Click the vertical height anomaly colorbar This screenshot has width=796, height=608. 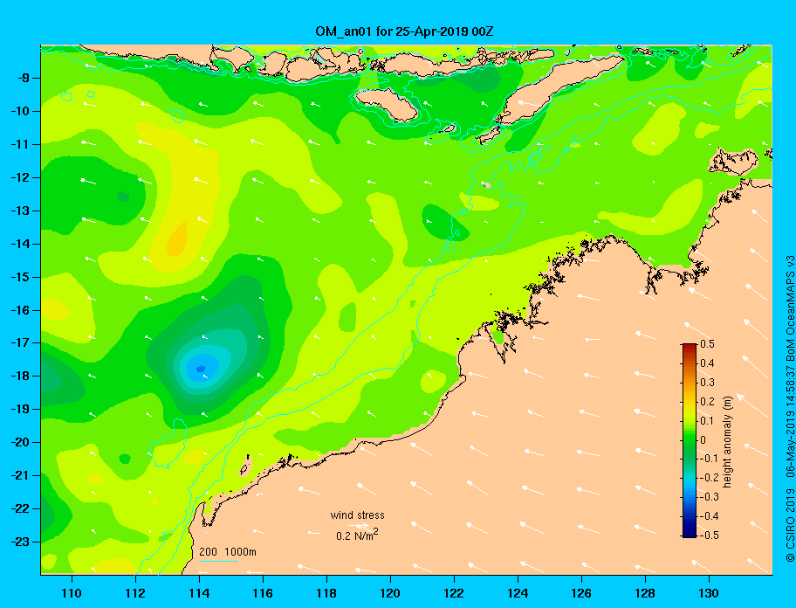[690, 440]
